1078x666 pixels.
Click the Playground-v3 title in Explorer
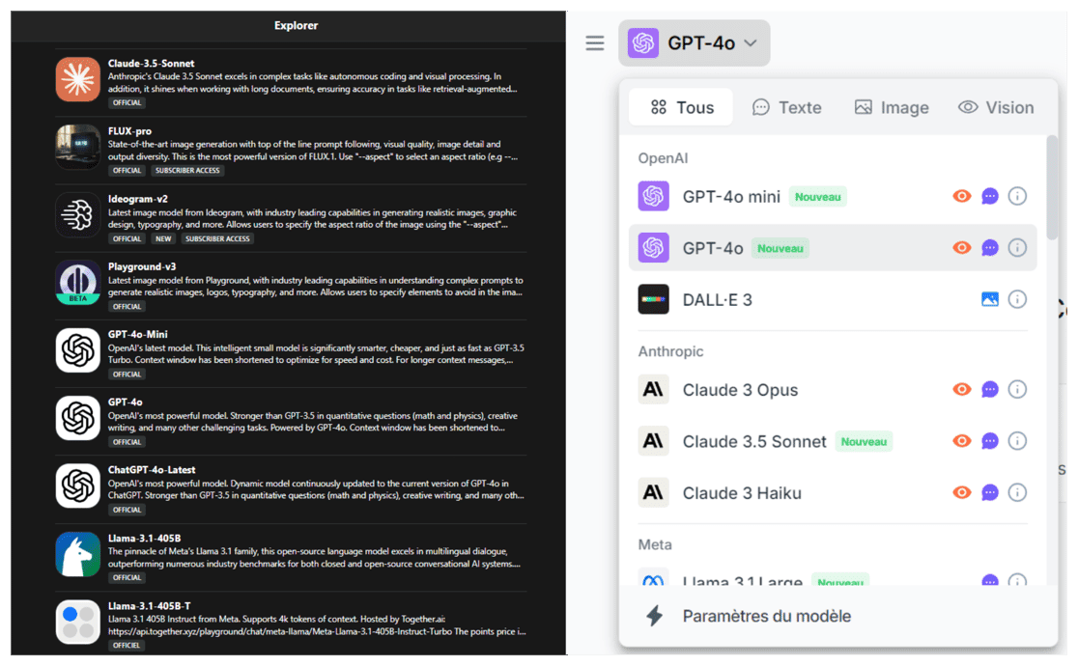[x=142, y=266]
